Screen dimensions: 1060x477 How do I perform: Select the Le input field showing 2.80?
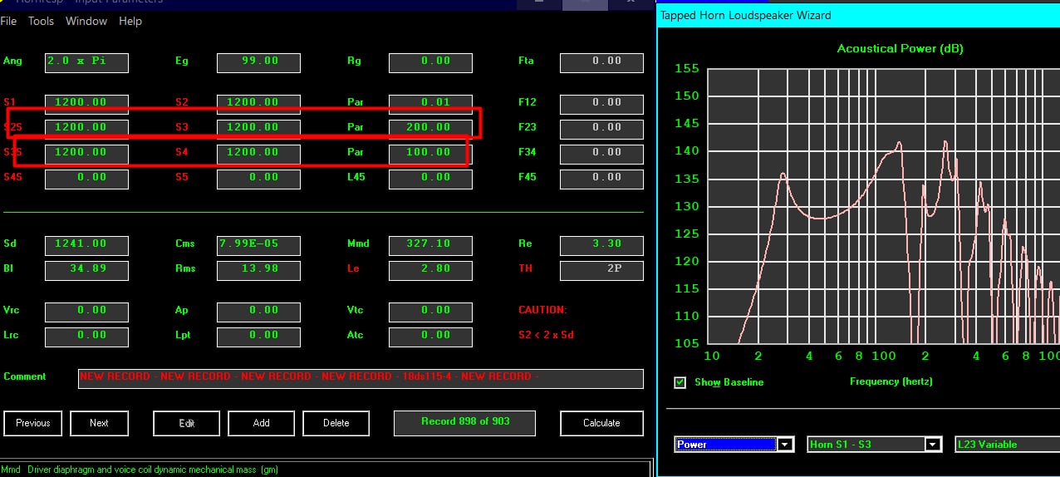[x=430, y=270]
